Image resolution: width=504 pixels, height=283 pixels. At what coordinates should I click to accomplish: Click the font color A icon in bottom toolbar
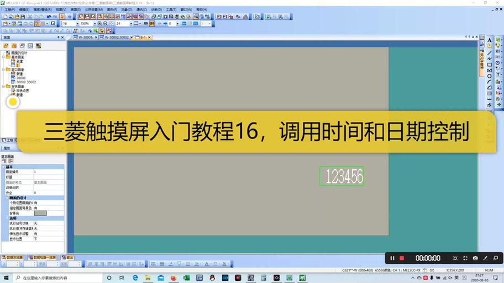point(207,264)
